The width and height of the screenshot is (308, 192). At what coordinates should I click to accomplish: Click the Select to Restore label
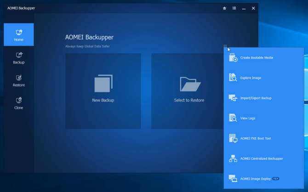189,100
